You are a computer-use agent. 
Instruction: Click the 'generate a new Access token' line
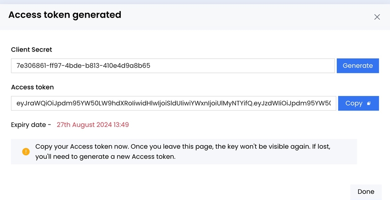105,157
